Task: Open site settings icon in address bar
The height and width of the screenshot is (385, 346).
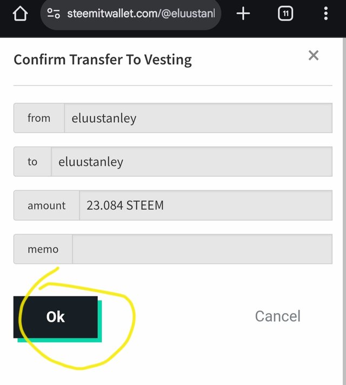Action: [54, 14]
